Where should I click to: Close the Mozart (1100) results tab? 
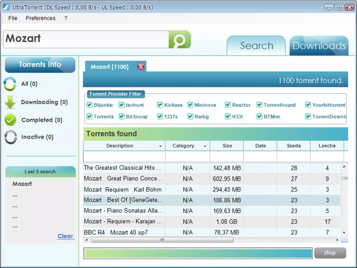tap(141, 66)
